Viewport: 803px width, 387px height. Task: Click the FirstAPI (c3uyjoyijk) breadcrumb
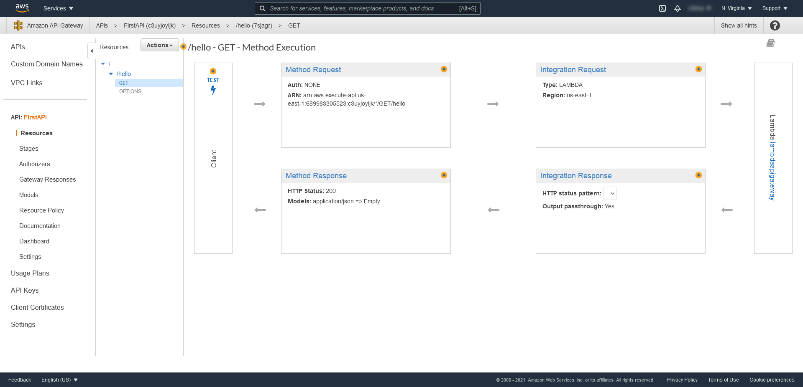coord(150,25)
